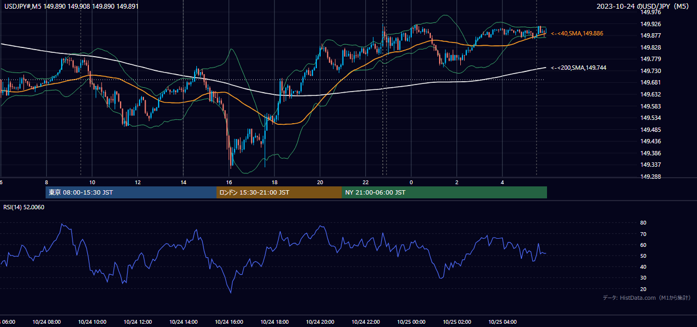The image size is (697, 327).
Task: Click price axis value 149.779
Action: click(650, 59)
